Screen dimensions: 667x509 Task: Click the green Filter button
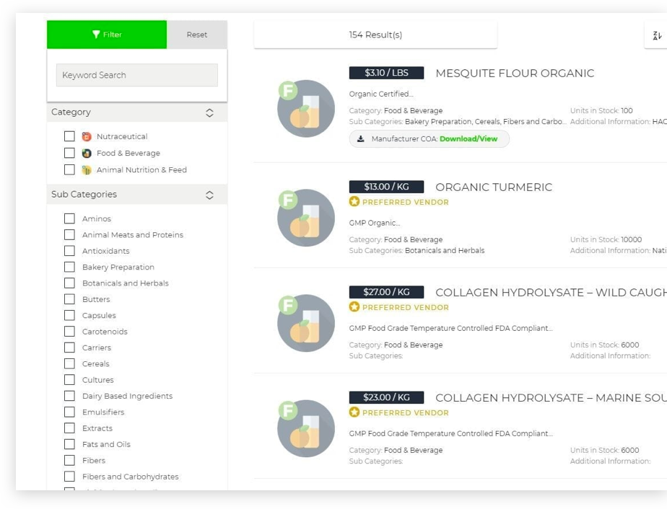coord(107,35)
